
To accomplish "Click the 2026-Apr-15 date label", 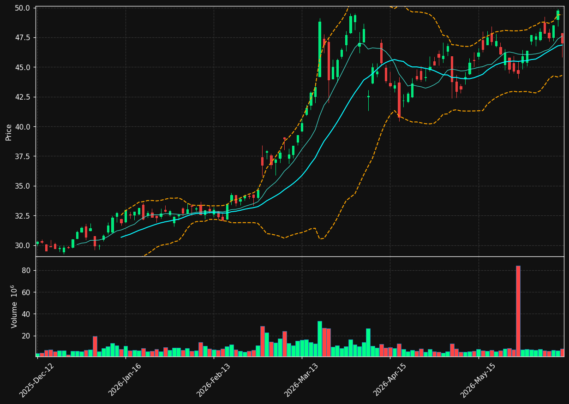I will click(389, 380).
